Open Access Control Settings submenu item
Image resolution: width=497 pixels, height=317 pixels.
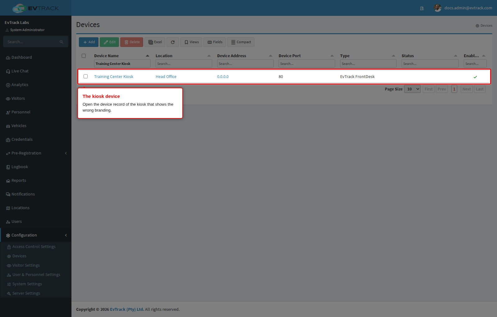34,247
